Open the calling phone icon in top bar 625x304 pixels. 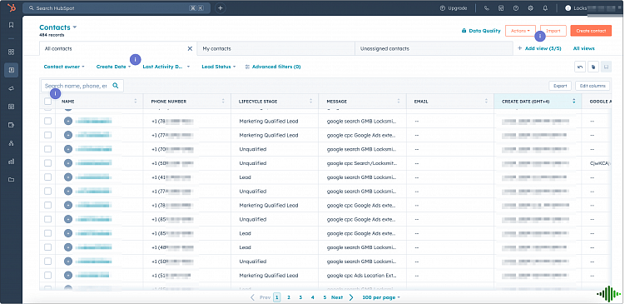487,8
